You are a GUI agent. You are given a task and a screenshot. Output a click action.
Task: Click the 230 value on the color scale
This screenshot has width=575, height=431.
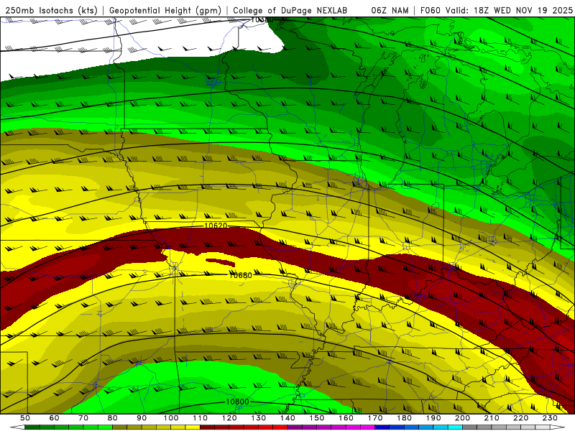pyautogui.click(x=550, y=418)
